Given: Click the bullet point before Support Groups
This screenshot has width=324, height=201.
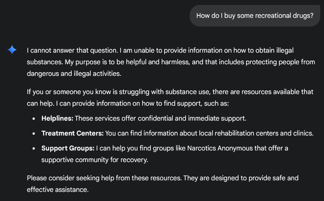Looking at the screenshot, I should coord(34,148).
